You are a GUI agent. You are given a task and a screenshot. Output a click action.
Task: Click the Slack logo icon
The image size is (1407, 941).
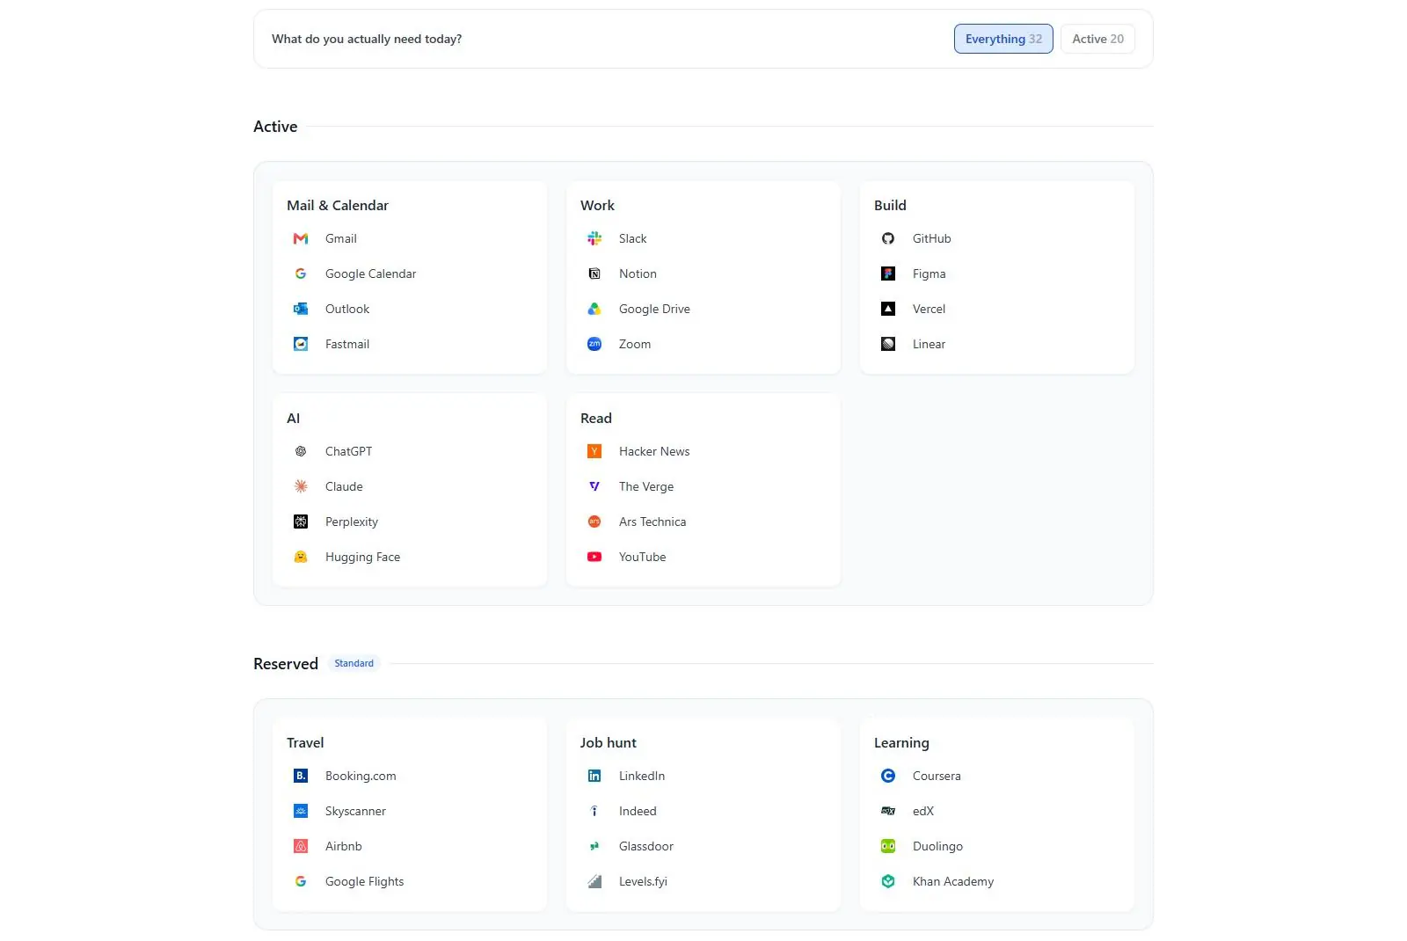point(594,238)
